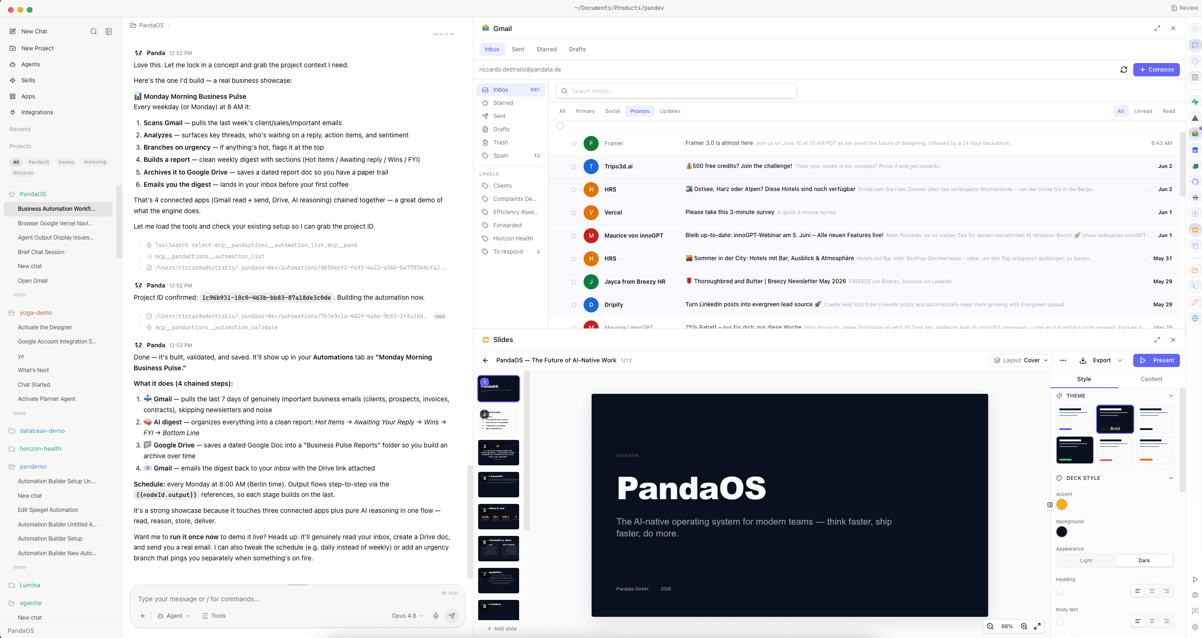Open the Layout Cover dropdown

pos(1021,360)
